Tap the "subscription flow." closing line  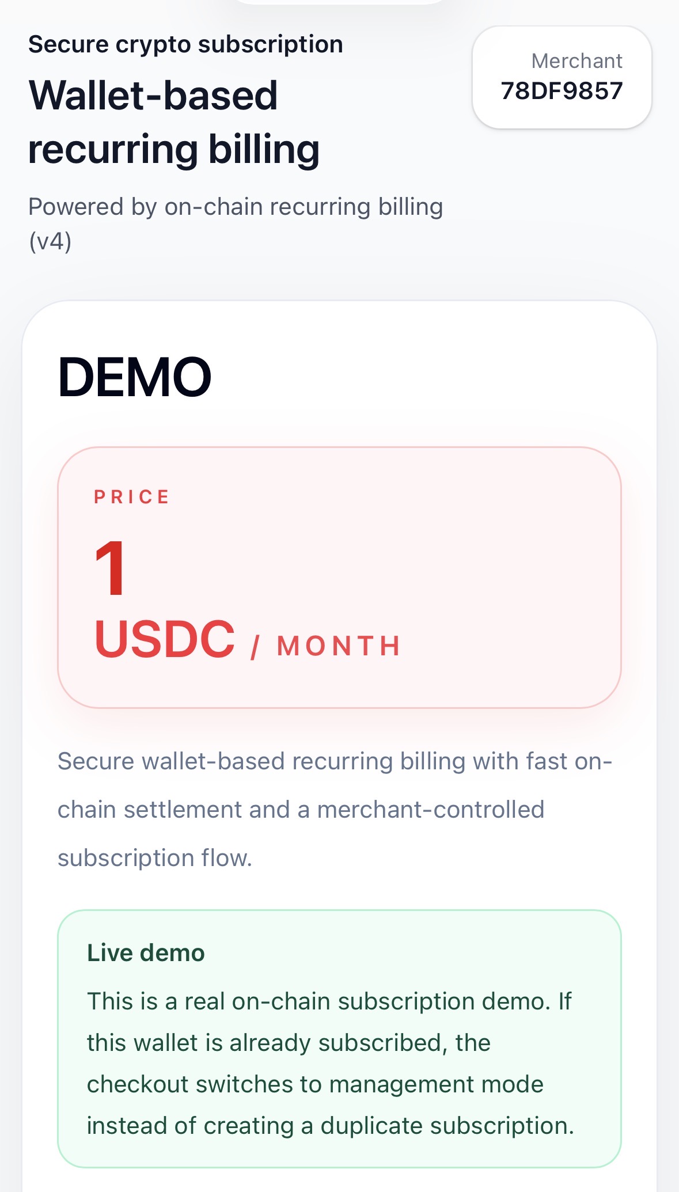click(155, 858)
